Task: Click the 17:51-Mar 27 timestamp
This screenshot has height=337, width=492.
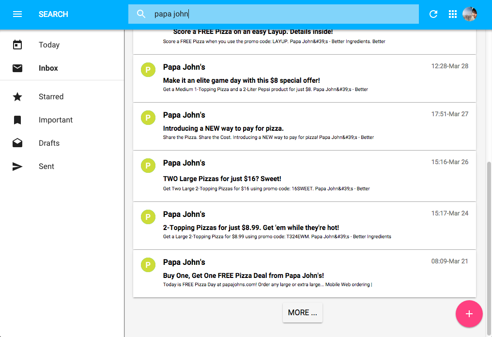Action: [450, 114]
